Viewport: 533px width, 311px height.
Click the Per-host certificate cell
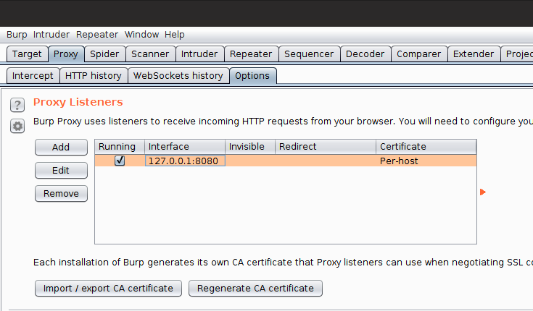coord(426,161)
